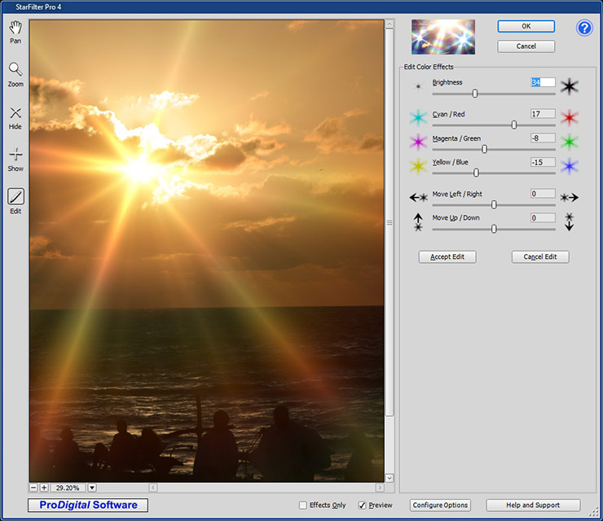Image resolution: width=603 pixels, height=521 pixels.
Task: Confirm with the OK button
Action: point(526,26)
